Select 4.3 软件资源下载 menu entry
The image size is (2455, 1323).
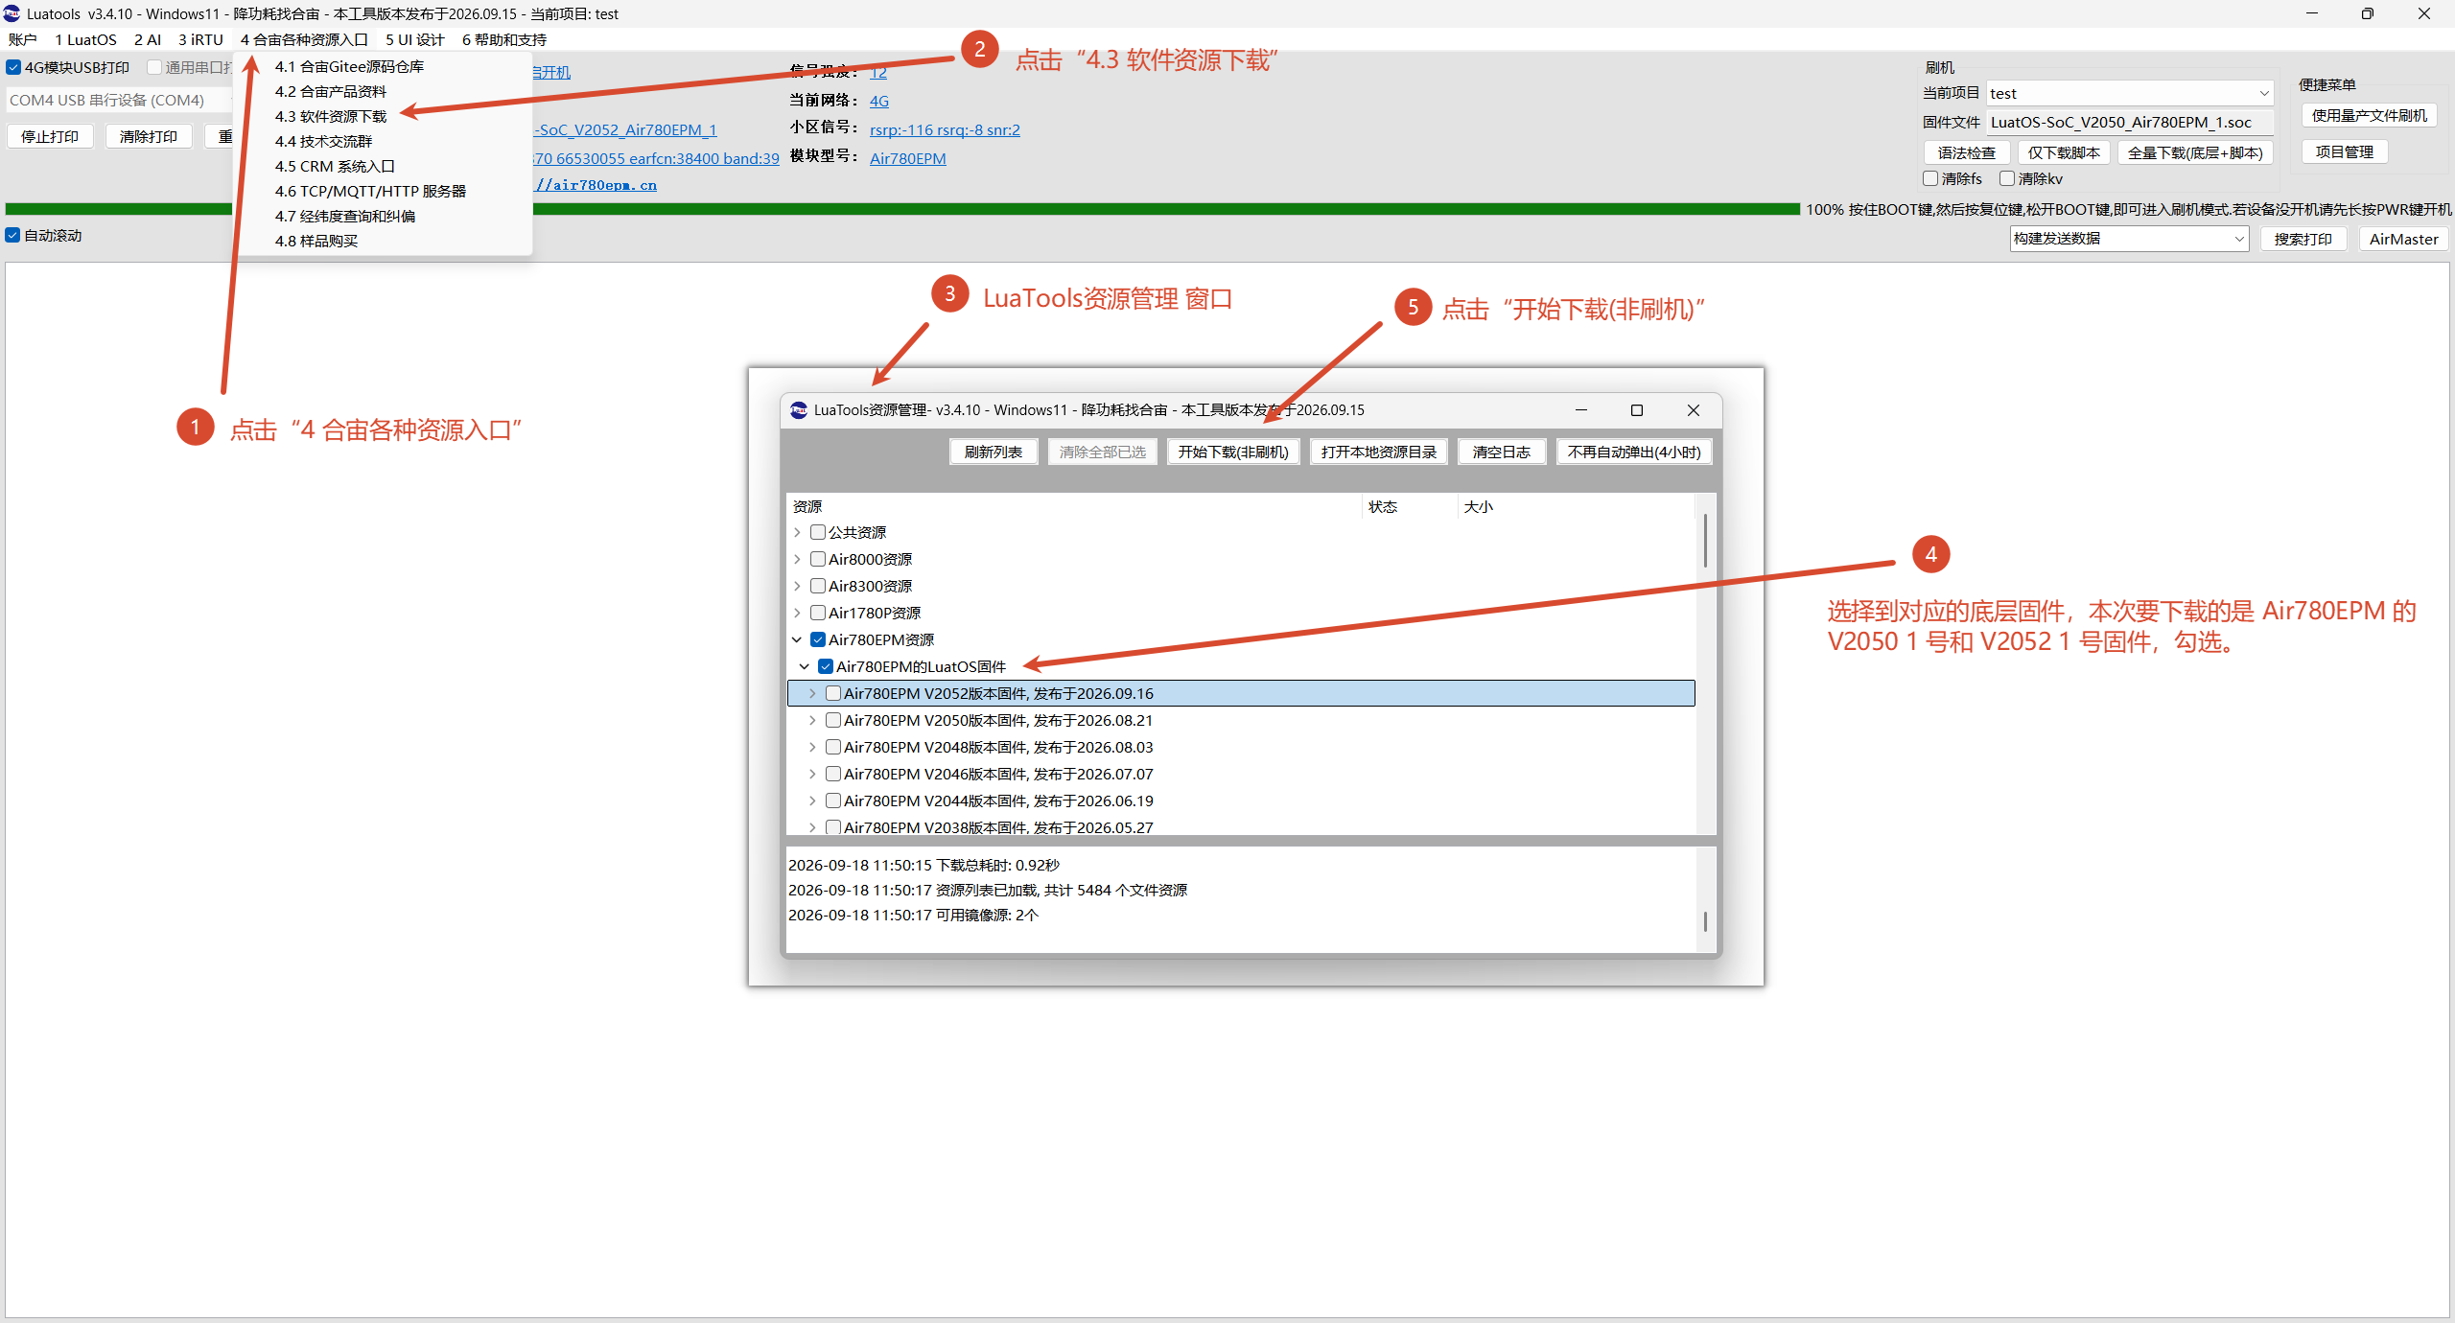331,116
